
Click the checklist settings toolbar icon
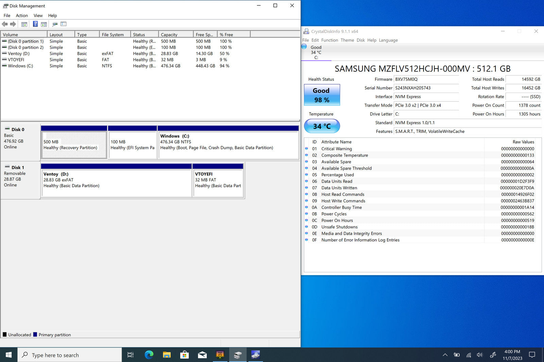coord(64,24)
